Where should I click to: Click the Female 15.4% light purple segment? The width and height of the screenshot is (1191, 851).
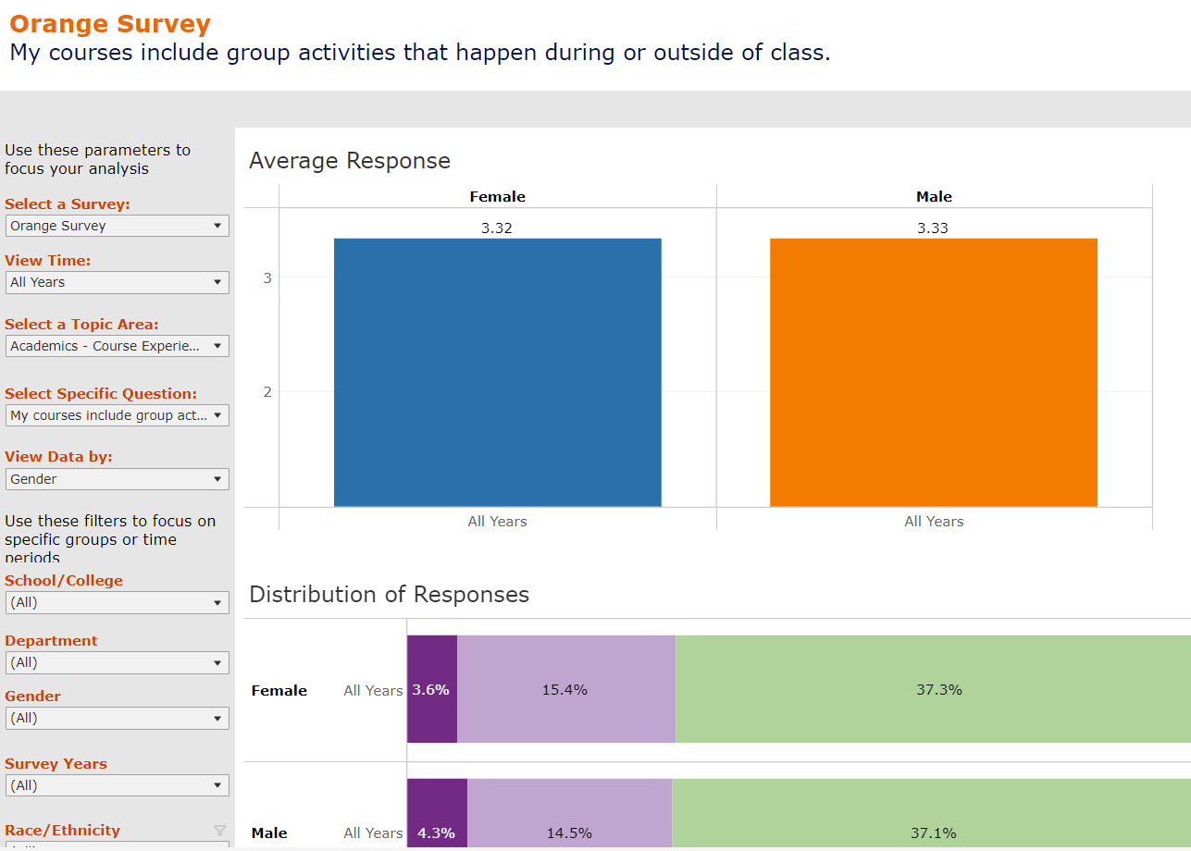pyautogui.click(x=565, y=689)
